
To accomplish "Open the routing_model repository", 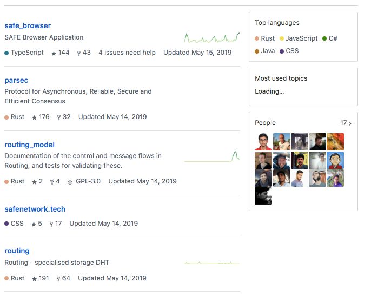I will pyautogui.click(x=30, y=145).
